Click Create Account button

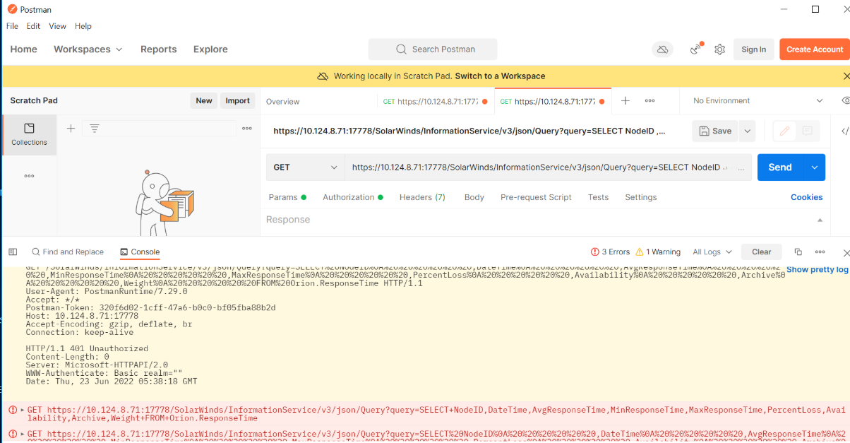[x=814, y=49]
